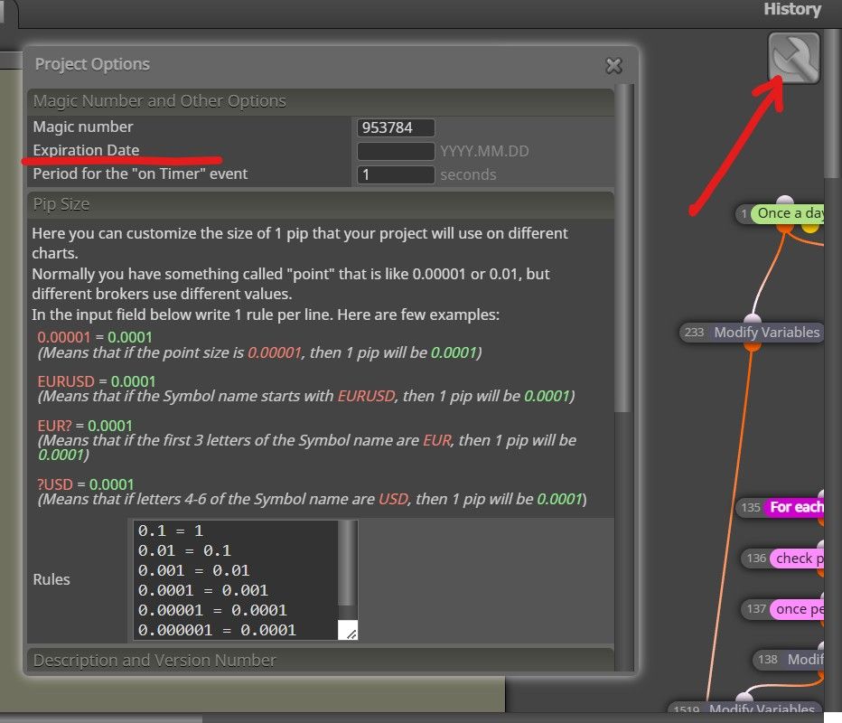Screen dimensions: 842x723
Task: Click the Magic number input field
Action: (x=395, y=127)
